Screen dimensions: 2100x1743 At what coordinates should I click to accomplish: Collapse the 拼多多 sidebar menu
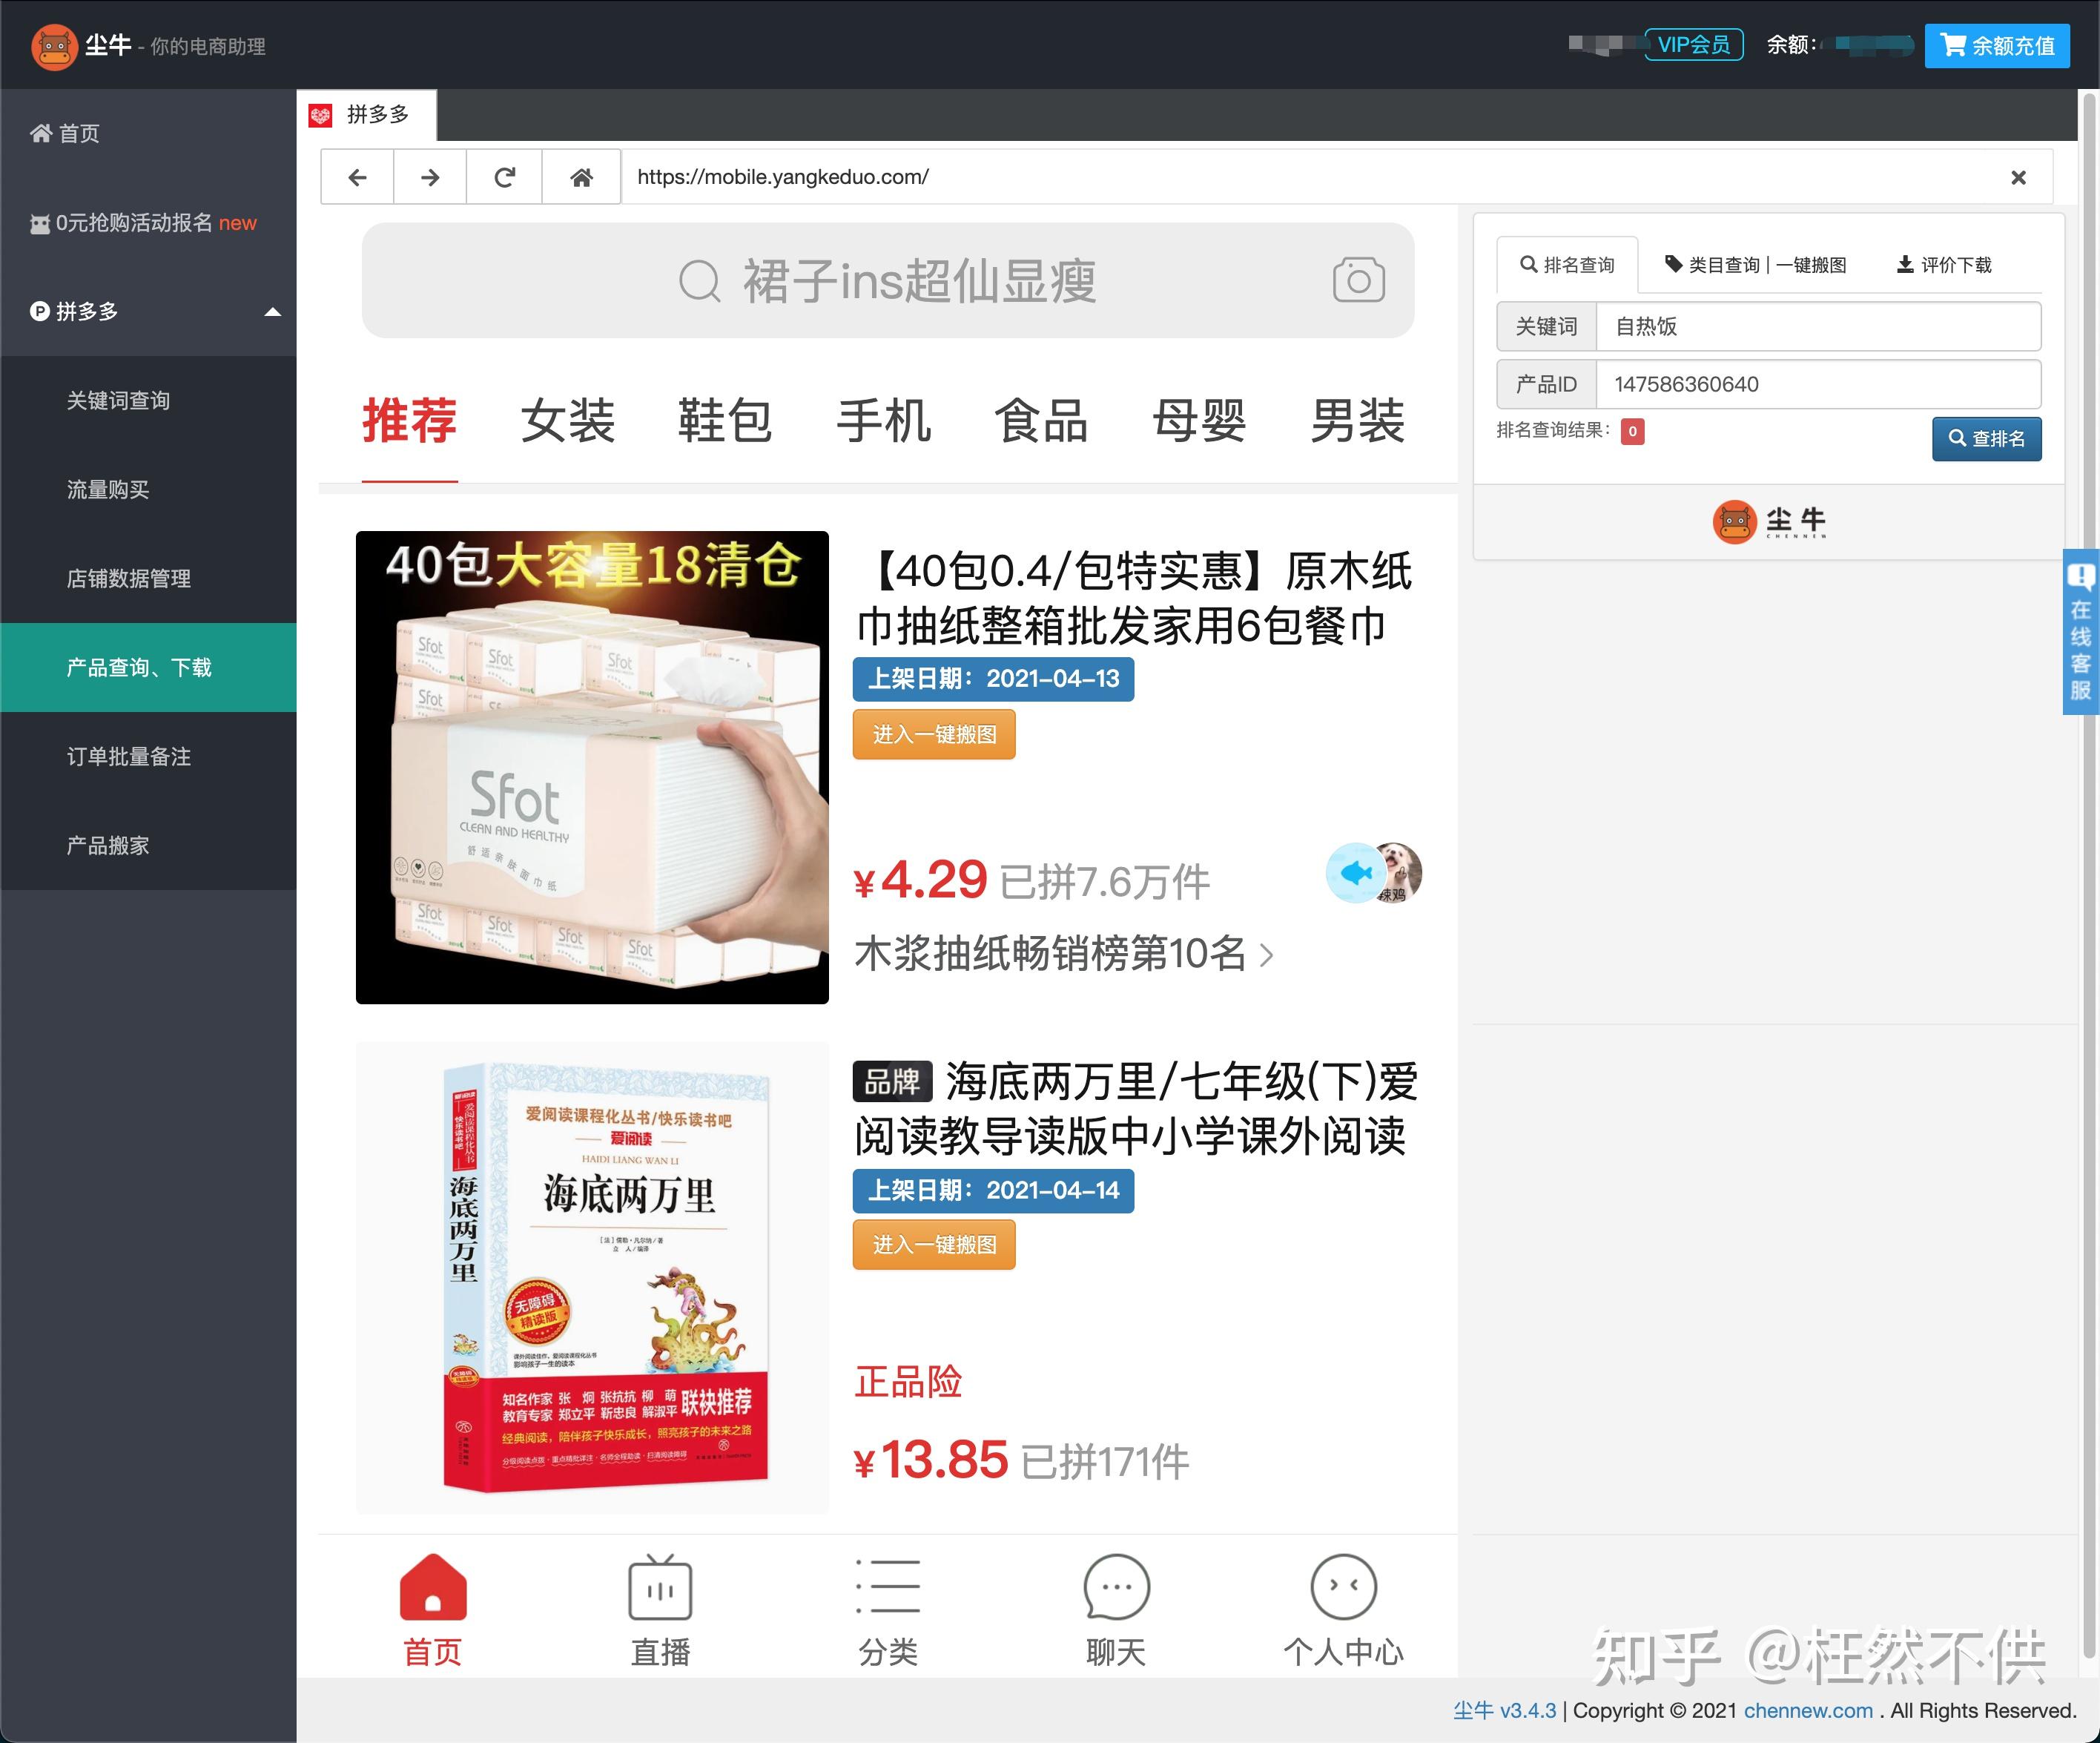(272, 312)
